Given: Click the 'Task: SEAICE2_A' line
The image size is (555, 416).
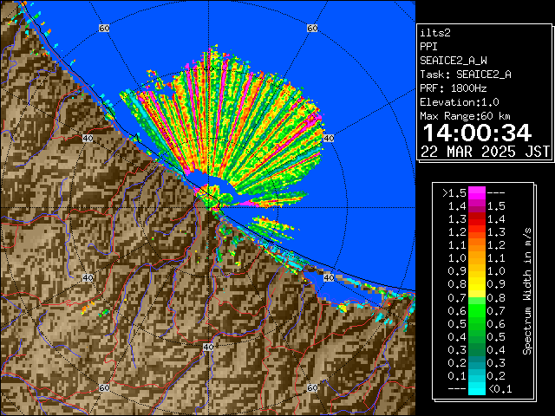Looking at the screenshot, I should [x=466, y=75].
